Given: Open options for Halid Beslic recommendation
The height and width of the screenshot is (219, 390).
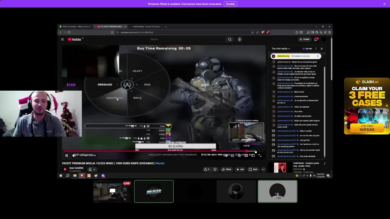Looking at the screenshot, I should coord(324,164).
